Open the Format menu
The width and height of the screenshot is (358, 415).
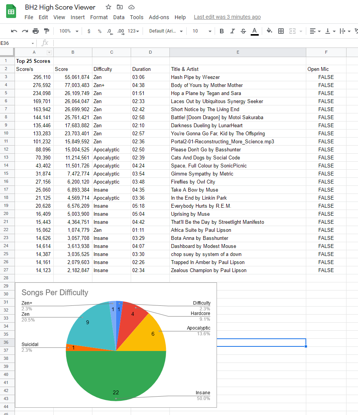[99, 17]
